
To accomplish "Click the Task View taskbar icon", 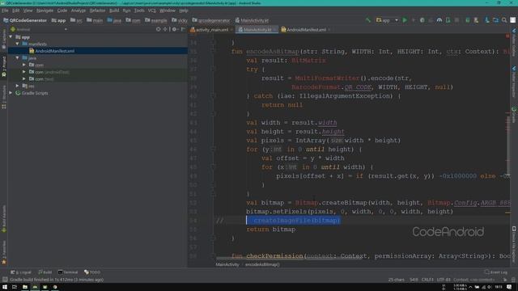I will pyautogui.click(x=15, y=287).
